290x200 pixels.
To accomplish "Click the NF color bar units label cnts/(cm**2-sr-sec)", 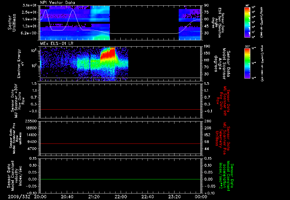I will 261,22.
